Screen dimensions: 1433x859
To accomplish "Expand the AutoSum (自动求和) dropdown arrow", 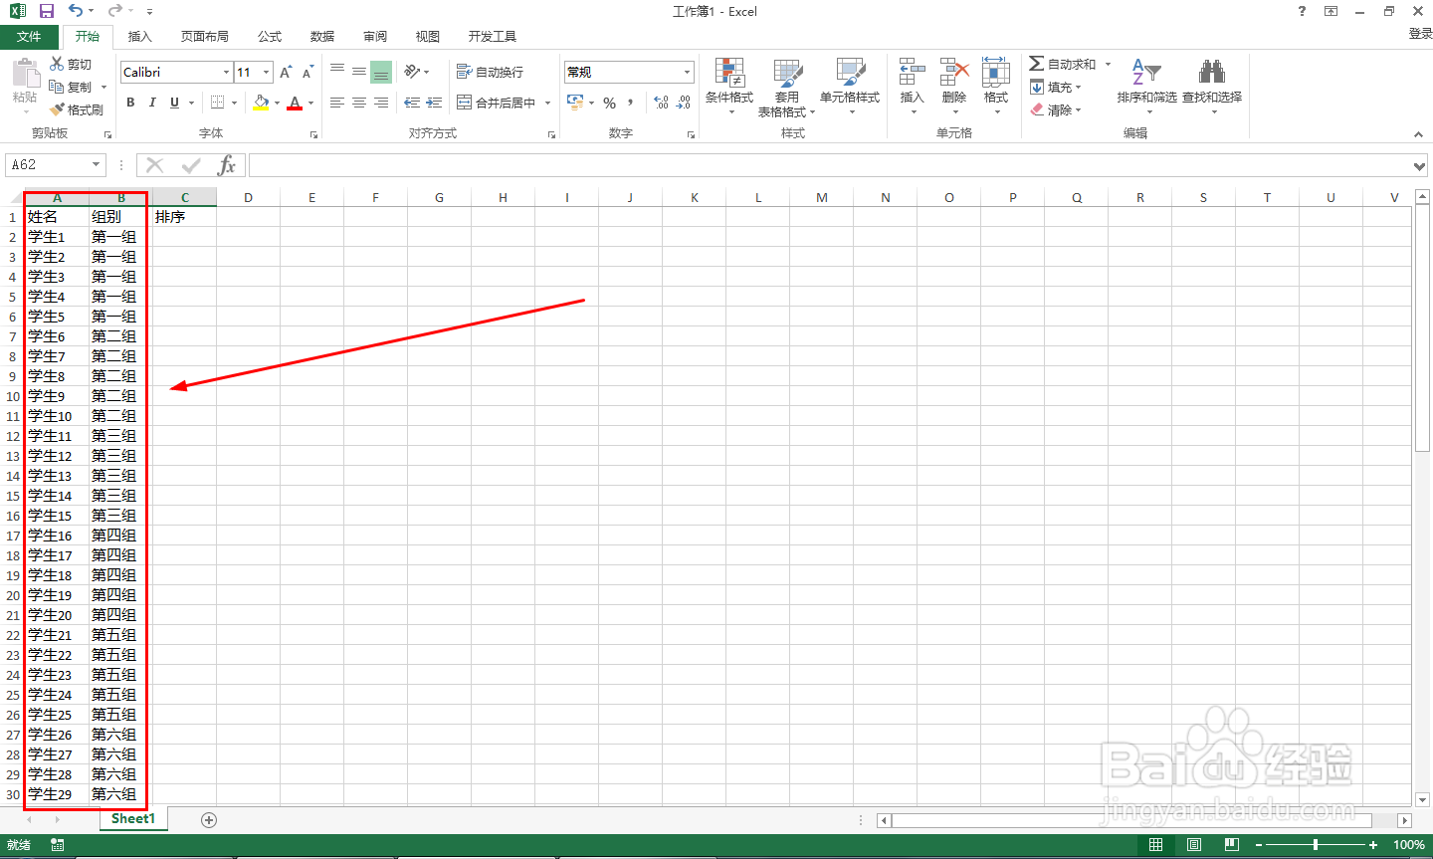I will coord(1108,64).
